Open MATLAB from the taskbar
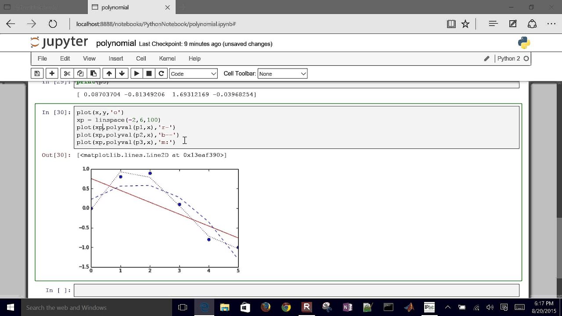The width and height of the screenshot is (562, 316). pyautogui.click(x=409, y=307)
